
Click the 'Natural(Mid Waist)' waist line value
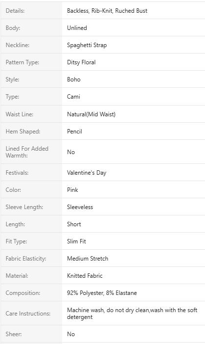point(91,114)
